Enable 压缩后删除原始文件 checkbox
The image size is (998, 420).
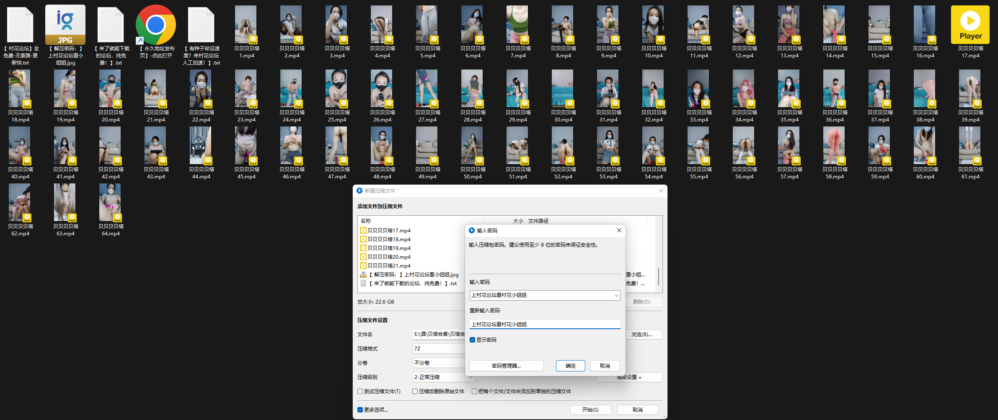pos(415,392)
